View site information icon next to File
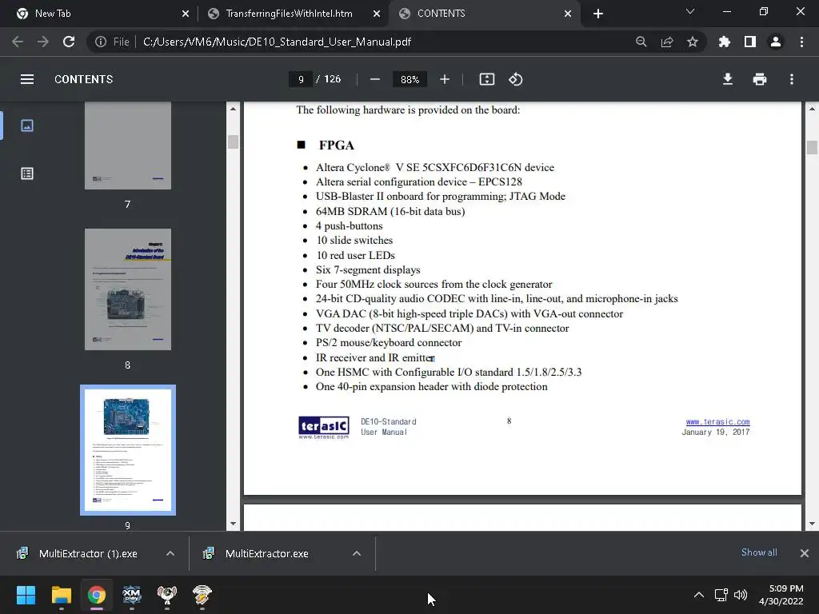Screen dimensions: 819x614 tap(101, 42)
